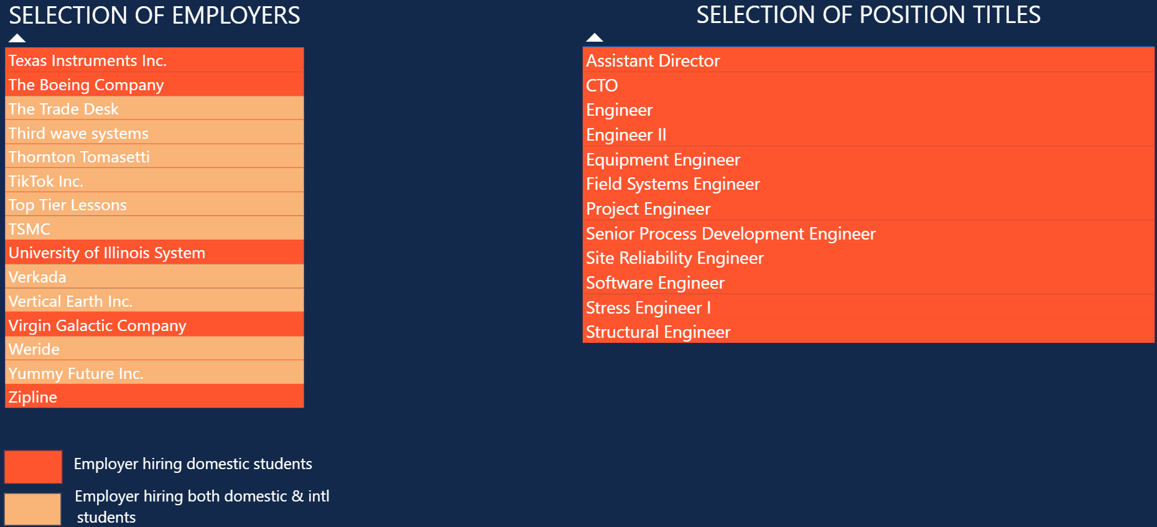Select Zipline at bottom of employers

point(154,397)
